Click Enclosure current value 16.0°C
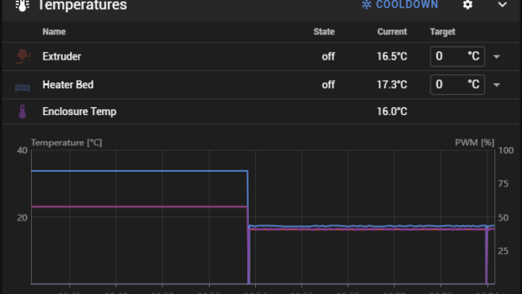The height and width of the screenshot is (294, 522). (x=391, y=111)
